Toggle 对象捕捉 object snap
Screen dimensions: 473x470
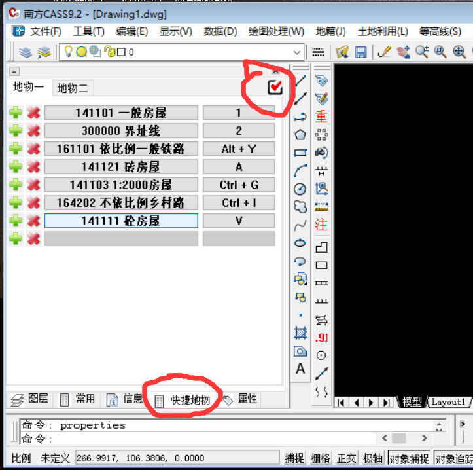point(409,458)
